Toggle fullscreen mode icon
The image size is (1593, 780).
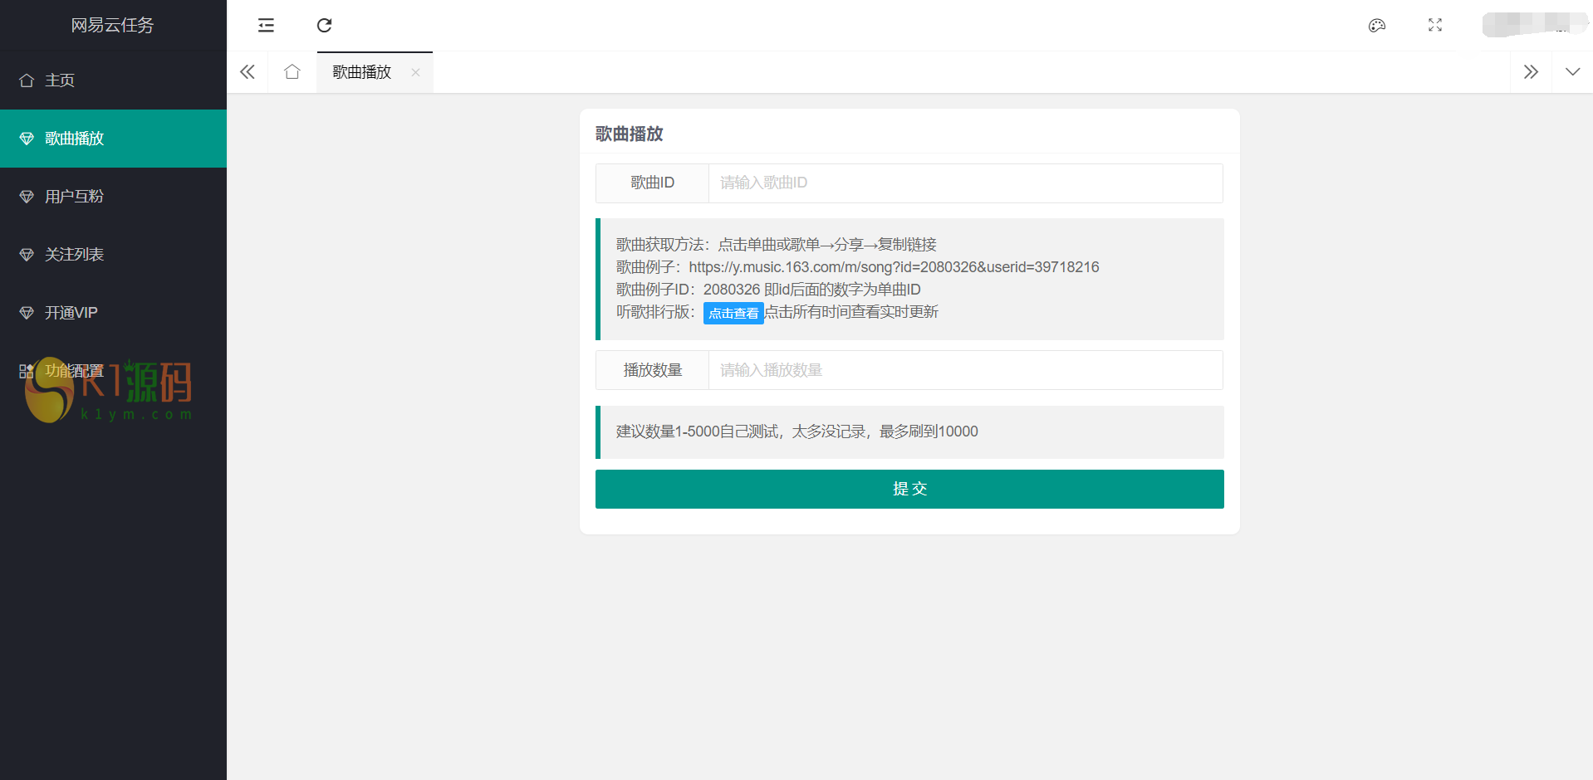click(1434, 26)
